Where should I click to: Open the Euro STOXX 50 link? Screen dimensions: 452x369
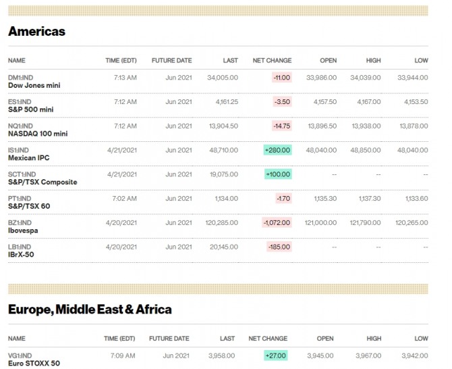click(x=34, y=363)
